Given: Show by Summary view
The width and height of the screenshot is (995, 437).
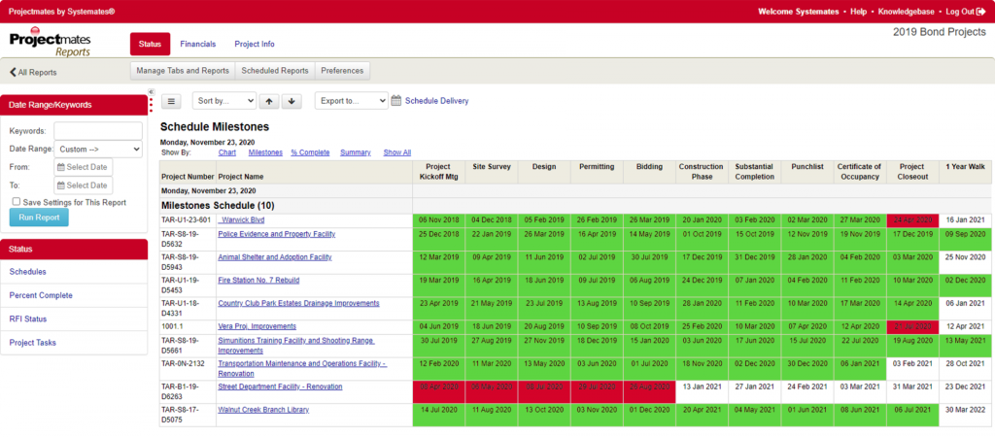Looking at the screenshot, I should point(356,152).
